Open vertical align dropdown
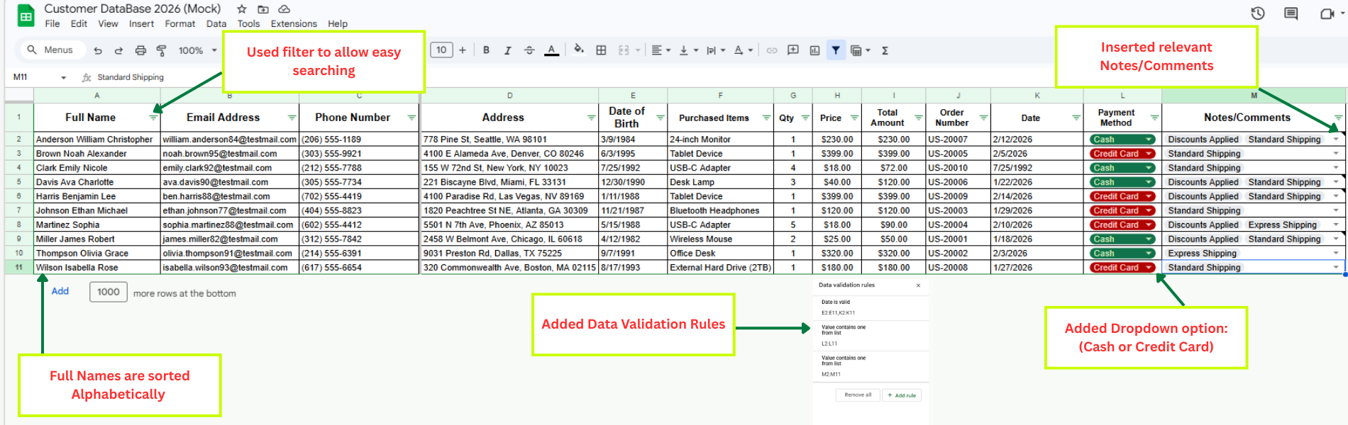The height and width of the screenshot is (425, 1348). click(x=688, y=50)
